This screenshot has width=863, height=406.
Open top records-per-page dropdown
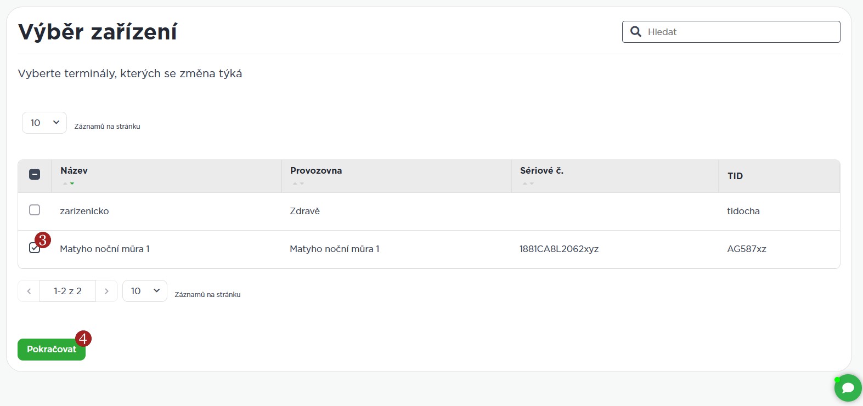click(44, 123)
